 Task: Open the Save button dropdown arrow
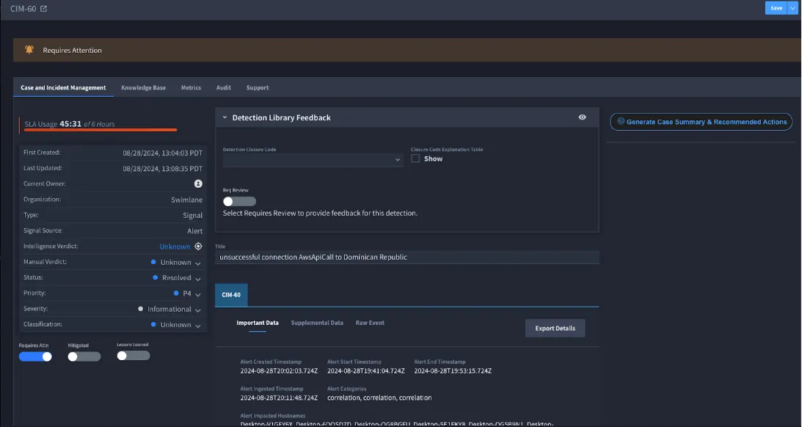click(792, 7)
